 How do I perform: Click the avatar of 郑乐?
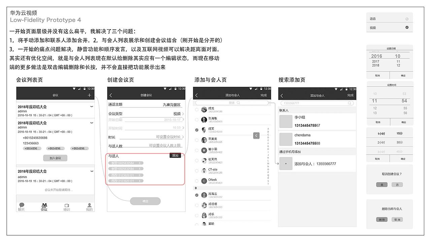(204, 215)
